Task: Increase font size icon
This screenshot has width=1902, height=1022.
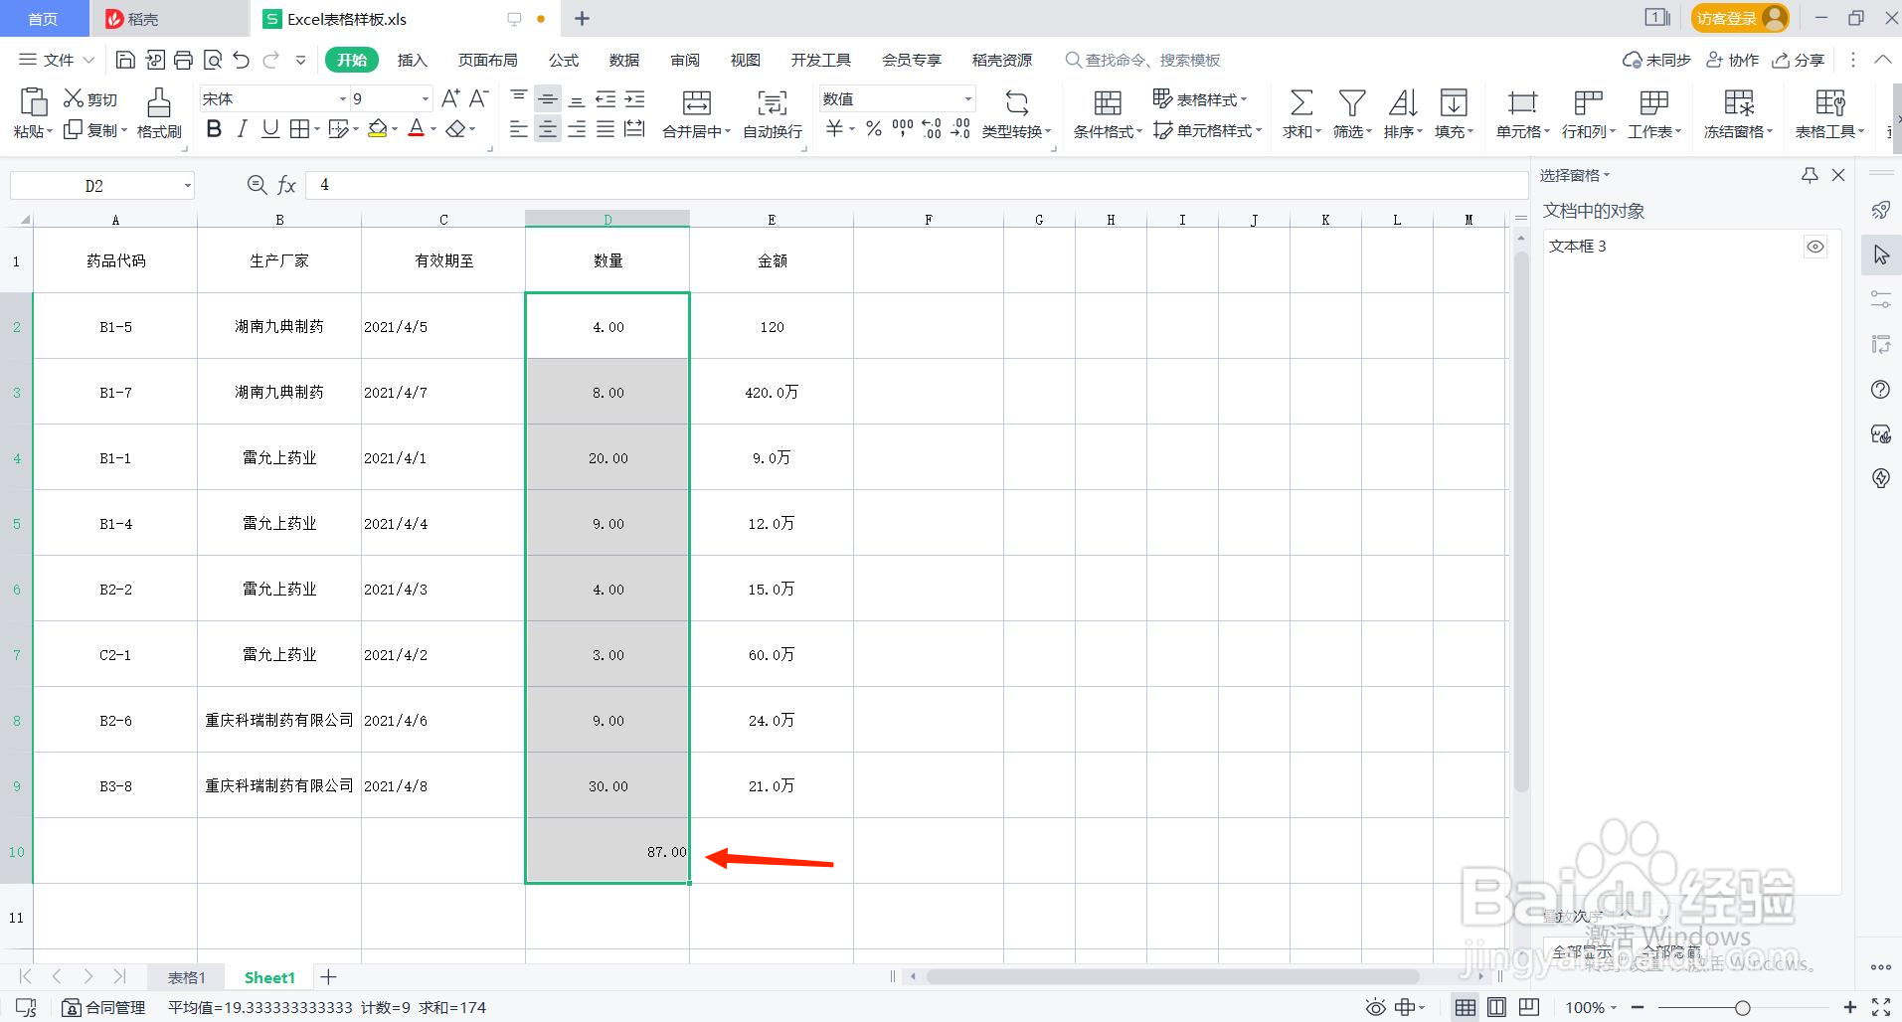Action: pyautogui.click(x=450, y=98)
